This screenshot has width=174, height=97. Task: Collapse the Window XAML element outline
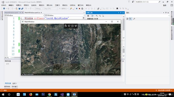pos(21,18)
